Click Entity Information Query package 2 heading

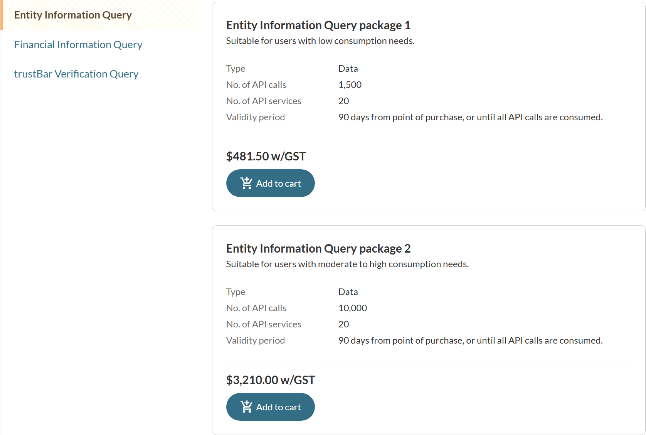pyautogui.click(x=318, y=249)
